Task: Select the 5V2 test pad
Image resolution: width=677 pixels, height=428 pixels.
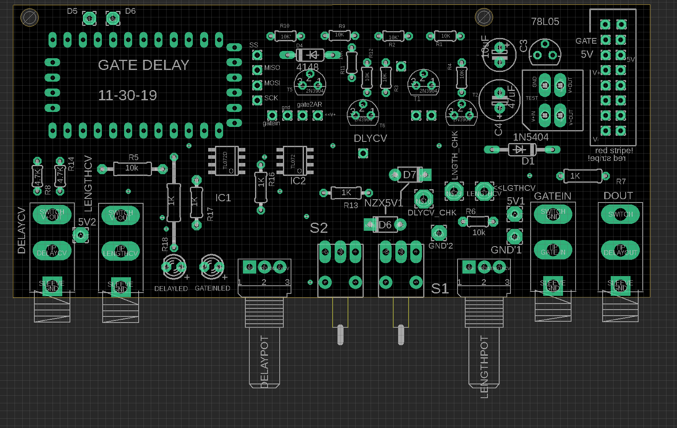Action: pyautogui.click(x=80, y=235)
